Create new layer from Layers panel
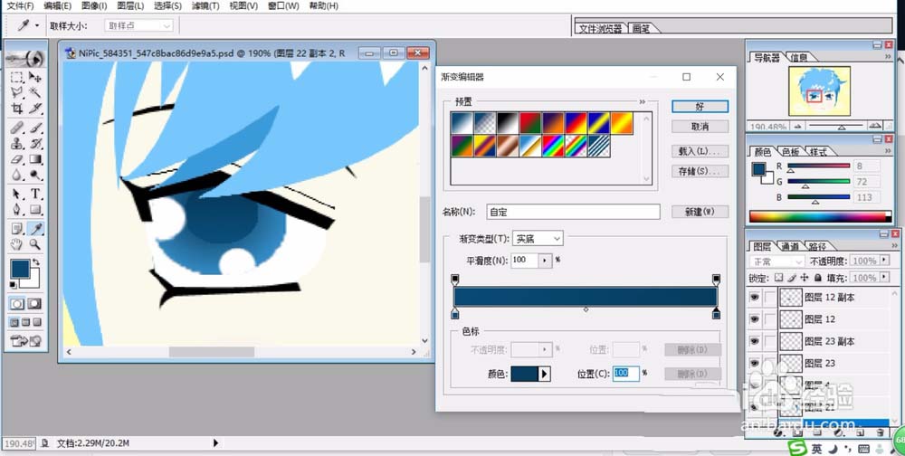 coord(860,432)
